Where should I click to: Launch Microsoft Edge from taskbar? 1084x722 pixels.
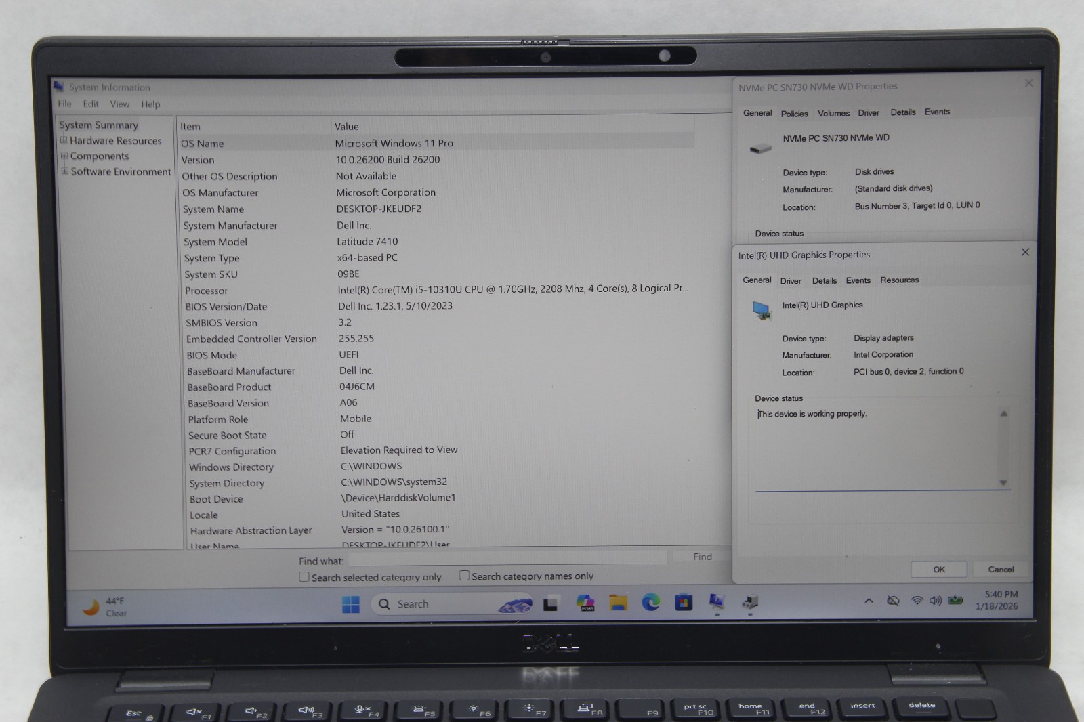651,602
